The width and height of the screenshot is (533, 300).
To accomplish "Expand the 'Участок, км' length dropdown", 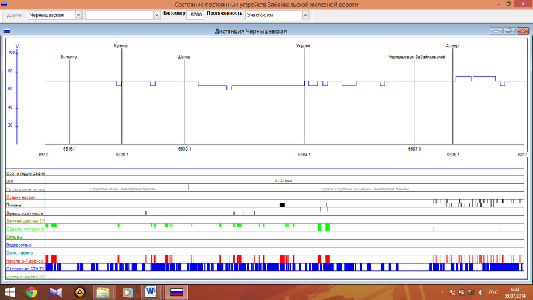I will pyautogui.click(x=305, y=15).
